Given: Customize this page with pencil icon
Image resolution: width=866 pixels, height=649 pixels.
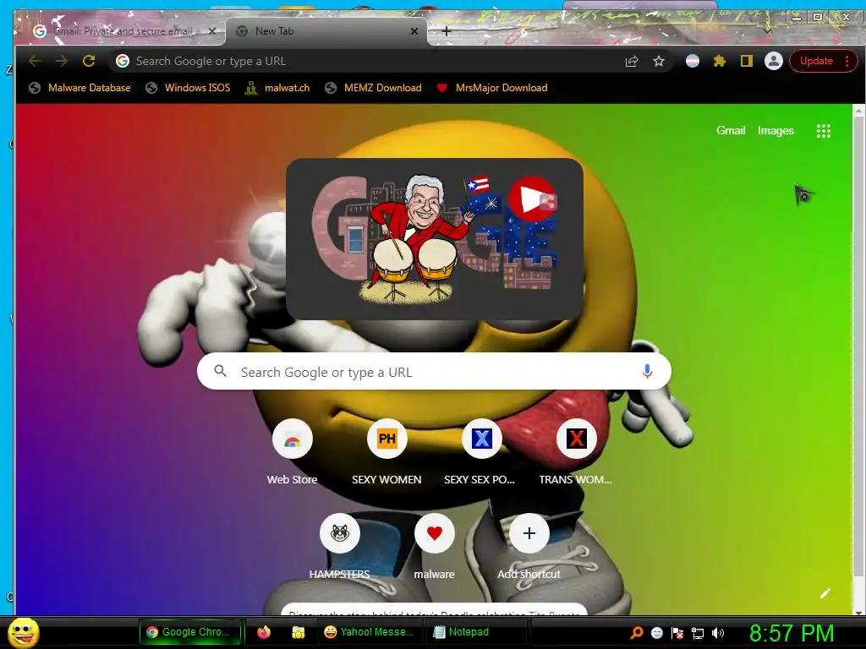Looking at the screenshot, I should 825,593.
